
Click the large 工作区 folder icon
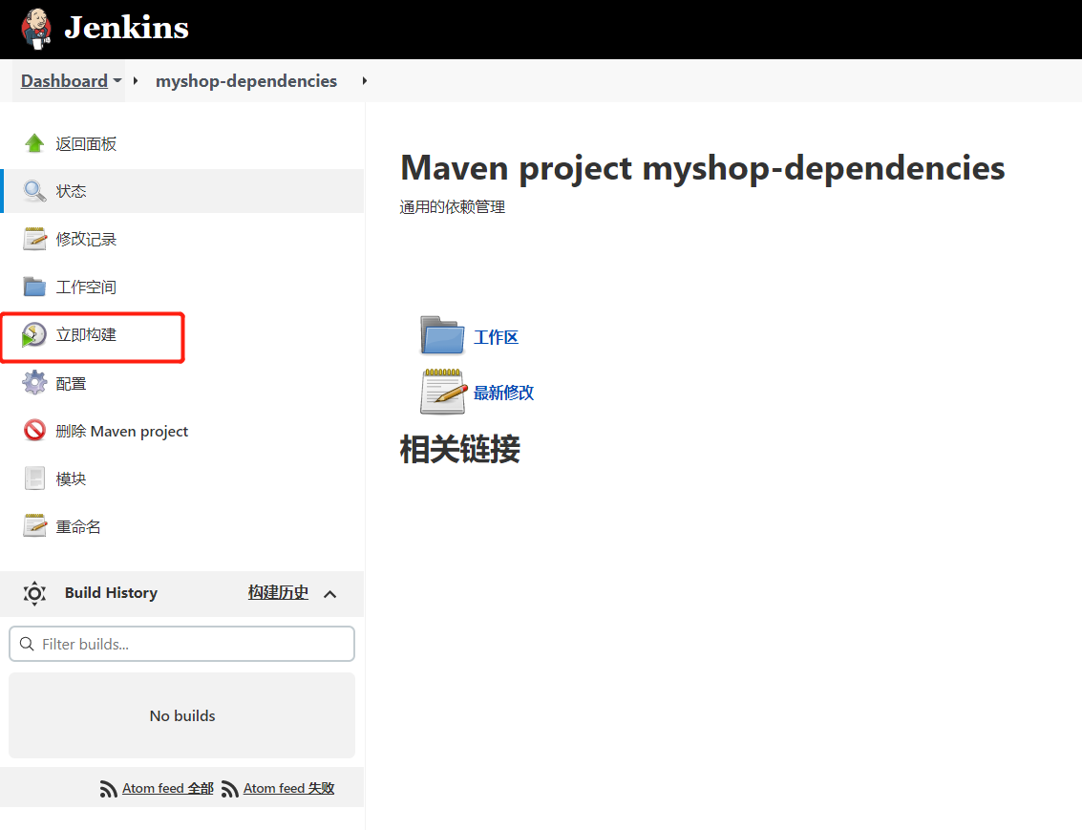click(442, 336)
